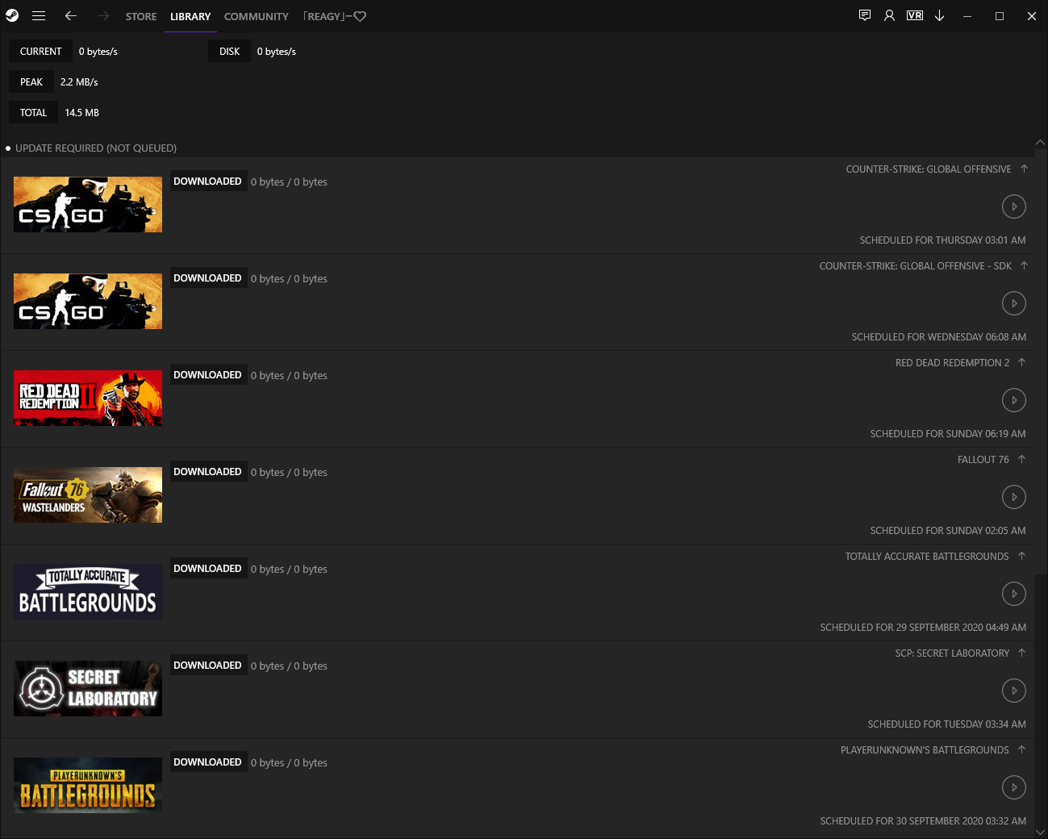Launch SteamVR with the VR icon
The image size is (1048, 839).
coord(915,15)
